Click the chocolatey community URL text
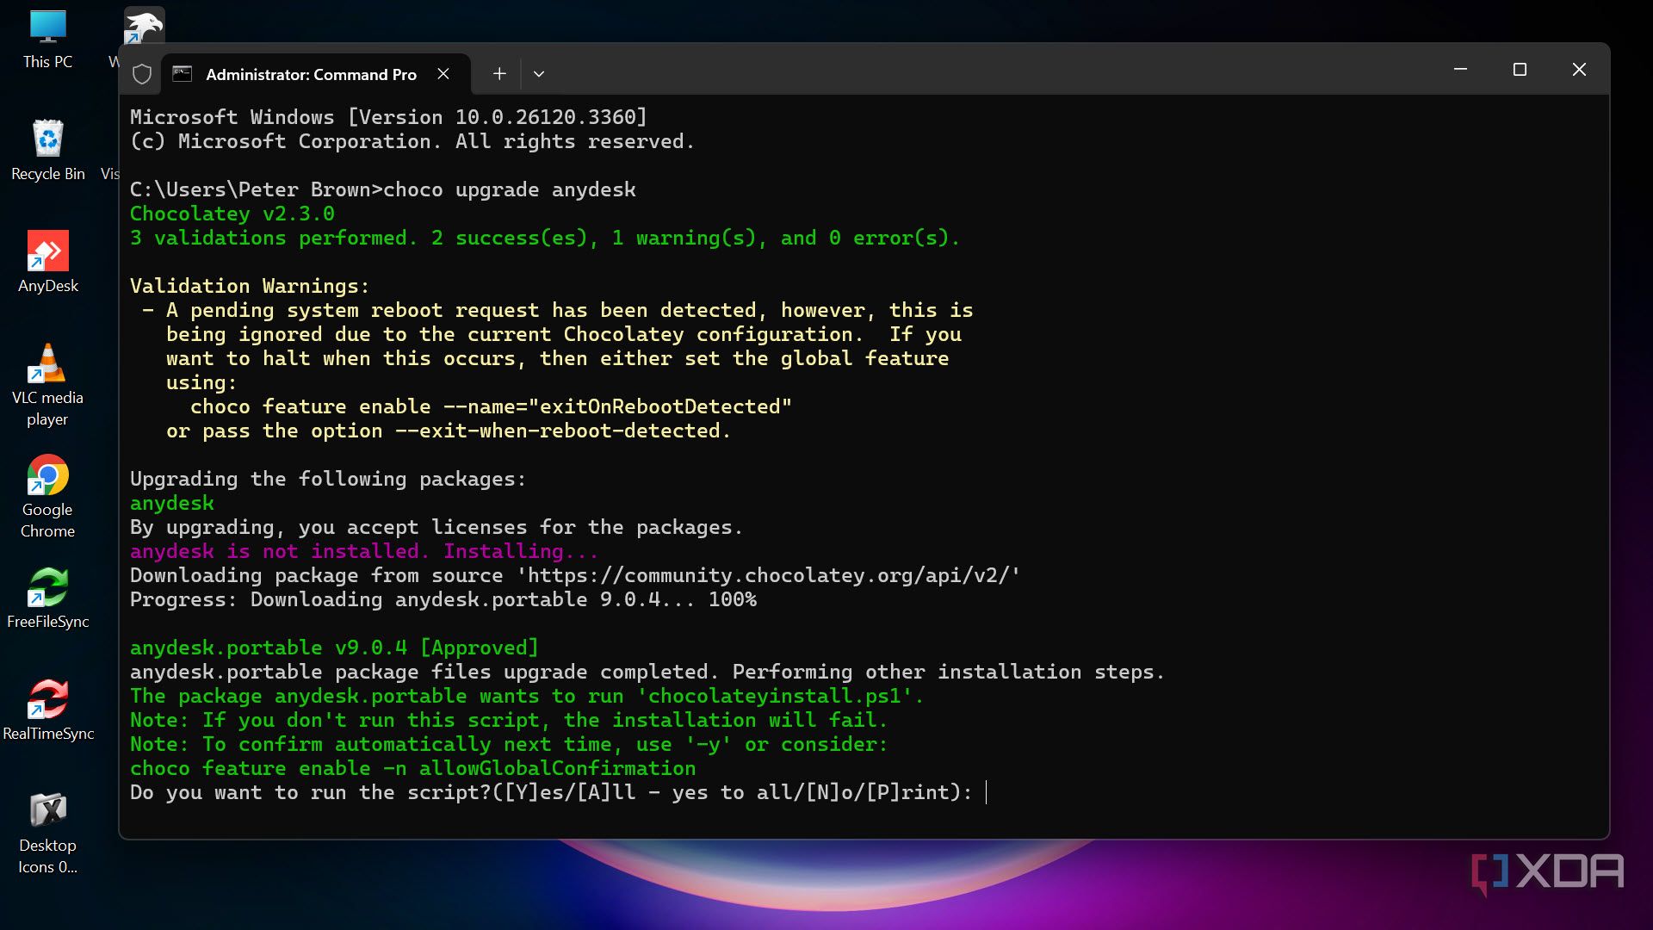 coord(772,575)
